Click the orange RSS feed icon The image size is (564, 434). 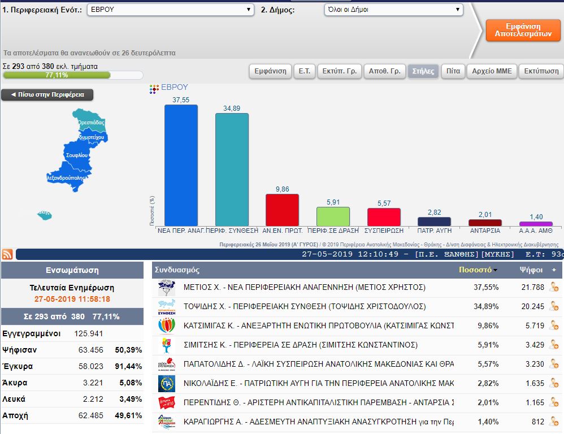(8, 254)
